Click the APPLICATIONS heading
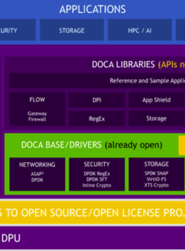This screenshot has height=251, width=185. (92, 9)
